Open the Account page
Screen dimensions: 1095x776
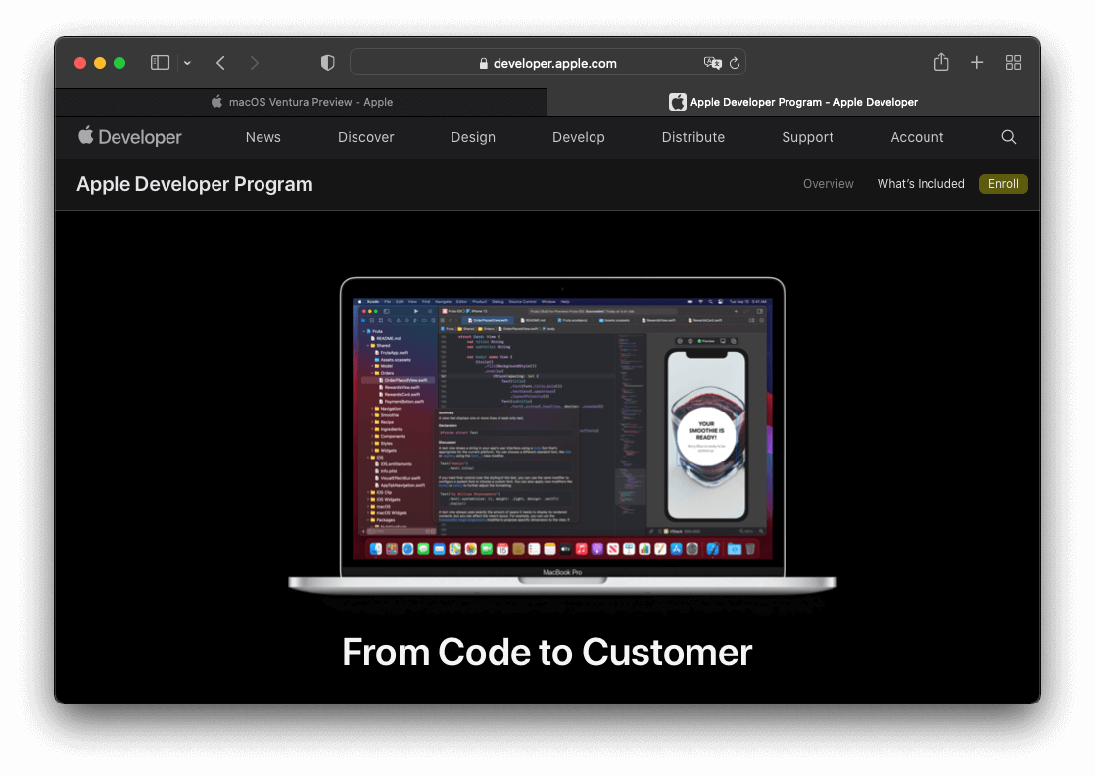pos(917,137)
